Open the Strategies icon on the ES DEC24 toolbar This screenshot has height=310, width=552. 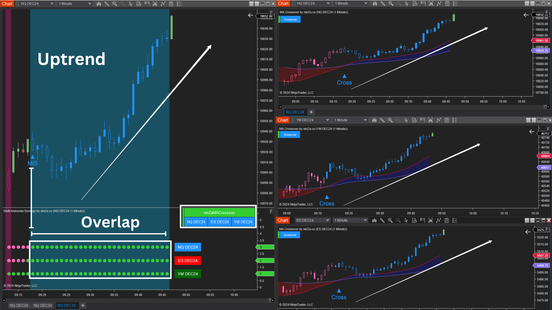[x=439, y=220]
